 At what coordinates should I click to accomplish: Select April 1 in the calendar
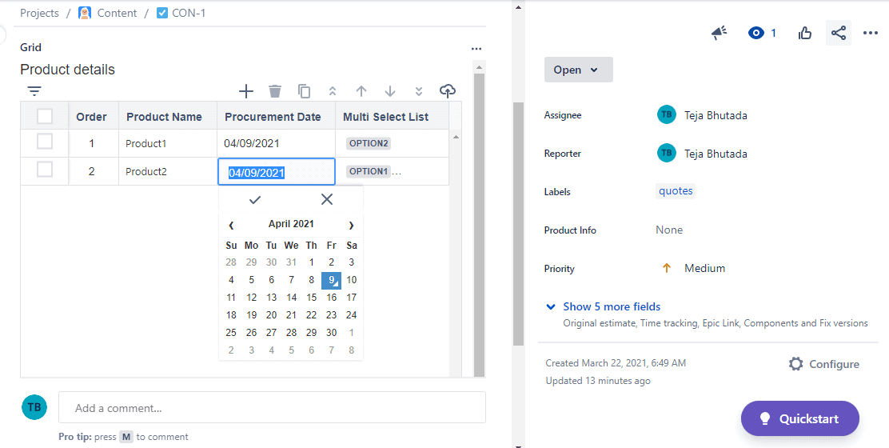[311, 262]
